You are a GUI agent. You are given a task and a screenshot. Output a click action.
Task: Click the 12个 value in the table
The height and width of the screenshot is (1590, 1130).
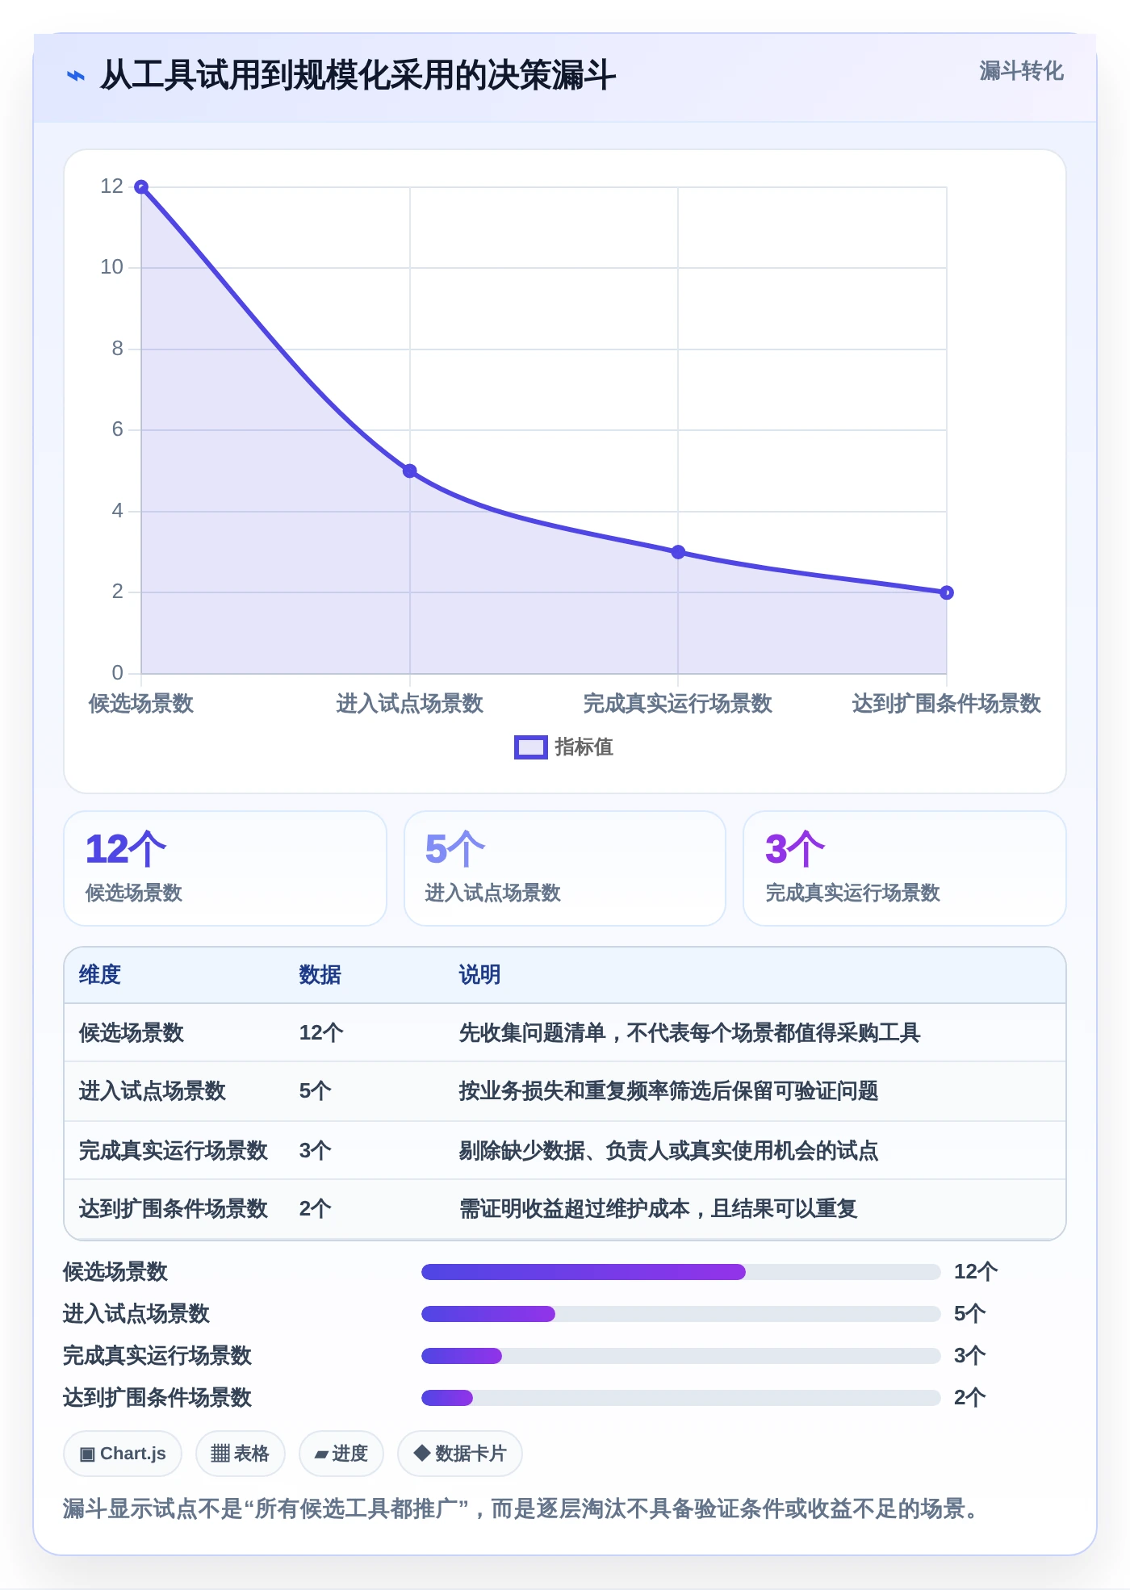click(x=321, y=1033)
